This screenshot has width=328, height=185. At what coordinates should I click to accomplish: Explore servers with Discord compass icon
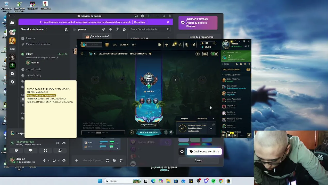12,82
